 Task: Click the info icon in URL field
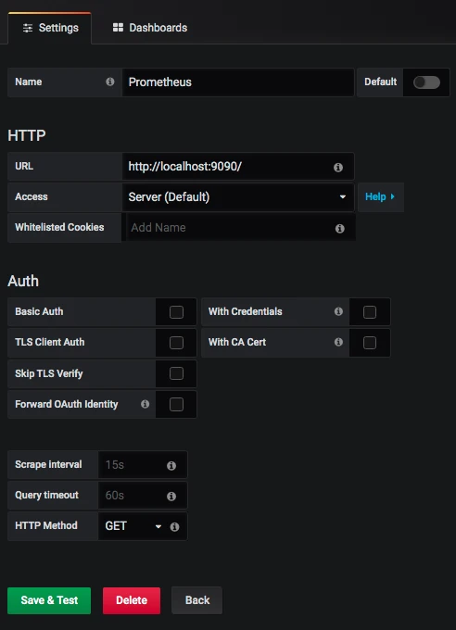pos(338,167)
